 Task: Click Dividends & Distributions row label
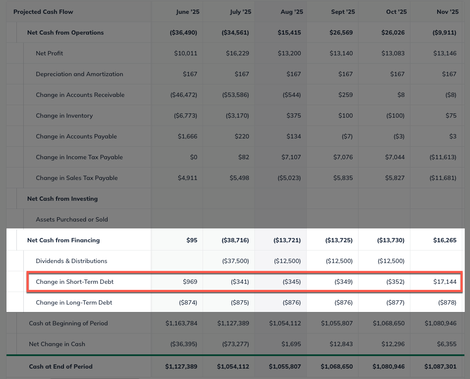[x=72, y=261]
